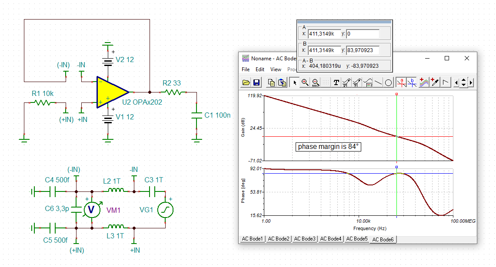
Task: Click the C5 500f capacitor label
Action: pyautogui.click(x=55, y=240)
